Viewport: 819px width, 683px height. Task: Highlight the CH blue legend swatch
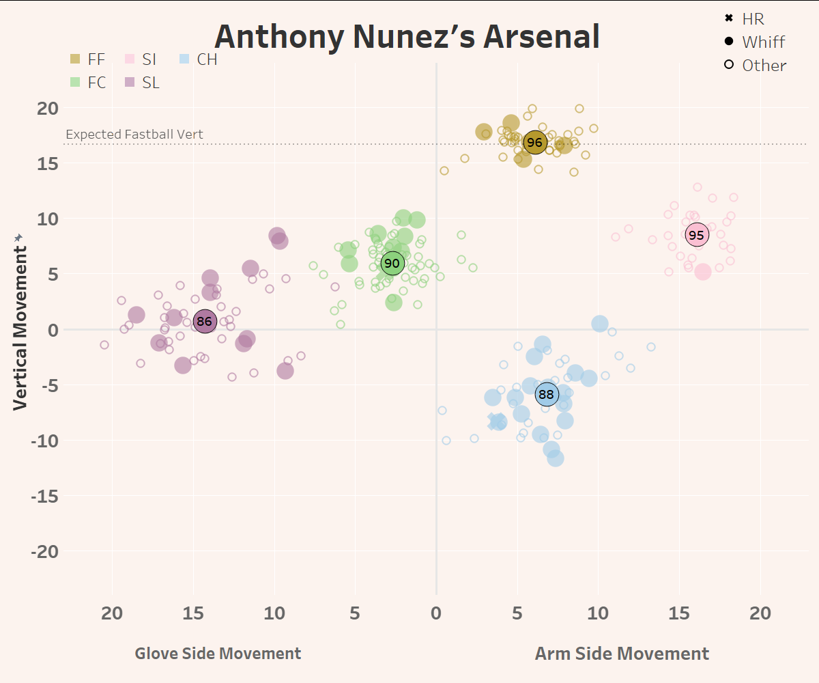coord(184,59)
